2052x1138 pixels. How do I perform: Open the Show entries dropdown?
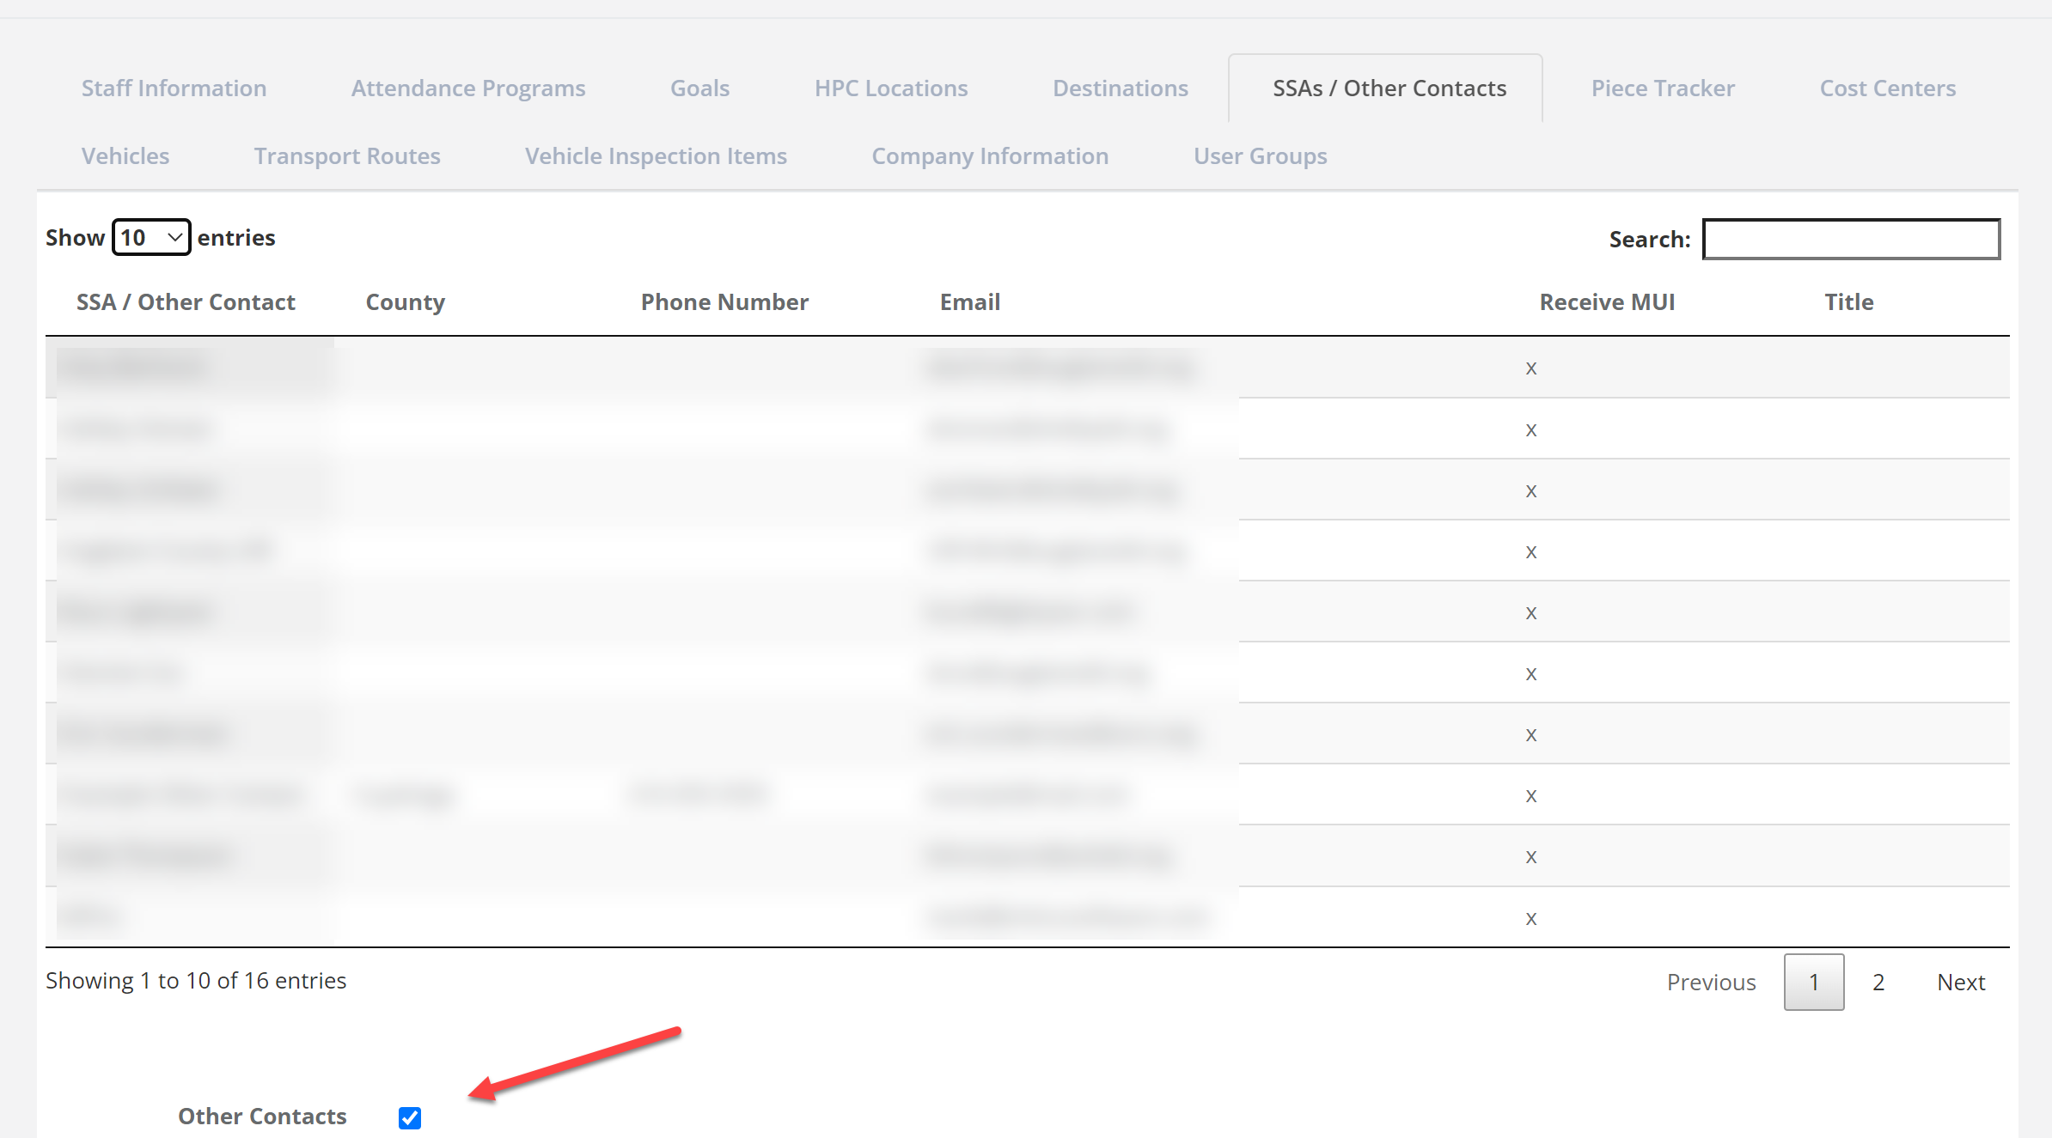click(150, 237)
